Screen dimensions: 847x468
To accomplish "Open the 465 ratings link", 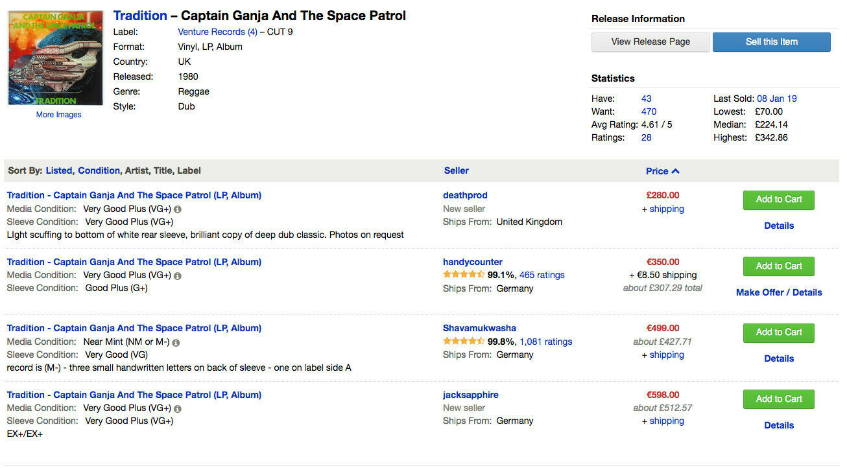I will pyautogui.click(x=542, y=275).
